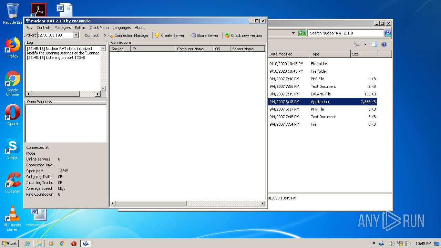Viewport: 441px width, 248px height.
Task: Open Opera taskbar icon
Action: (x=74, y=244)
